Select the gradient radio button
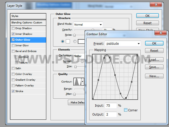 (75, 41)
